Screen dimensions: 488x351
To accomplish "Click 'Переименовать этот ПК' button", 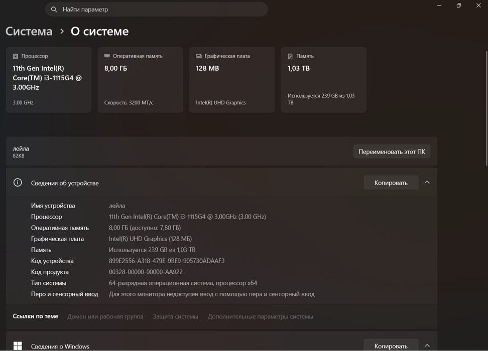I will 392,152.
